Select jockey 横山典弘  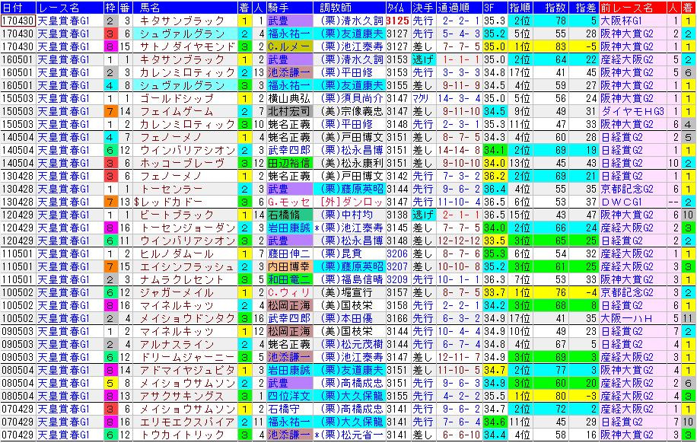(289, 98)
